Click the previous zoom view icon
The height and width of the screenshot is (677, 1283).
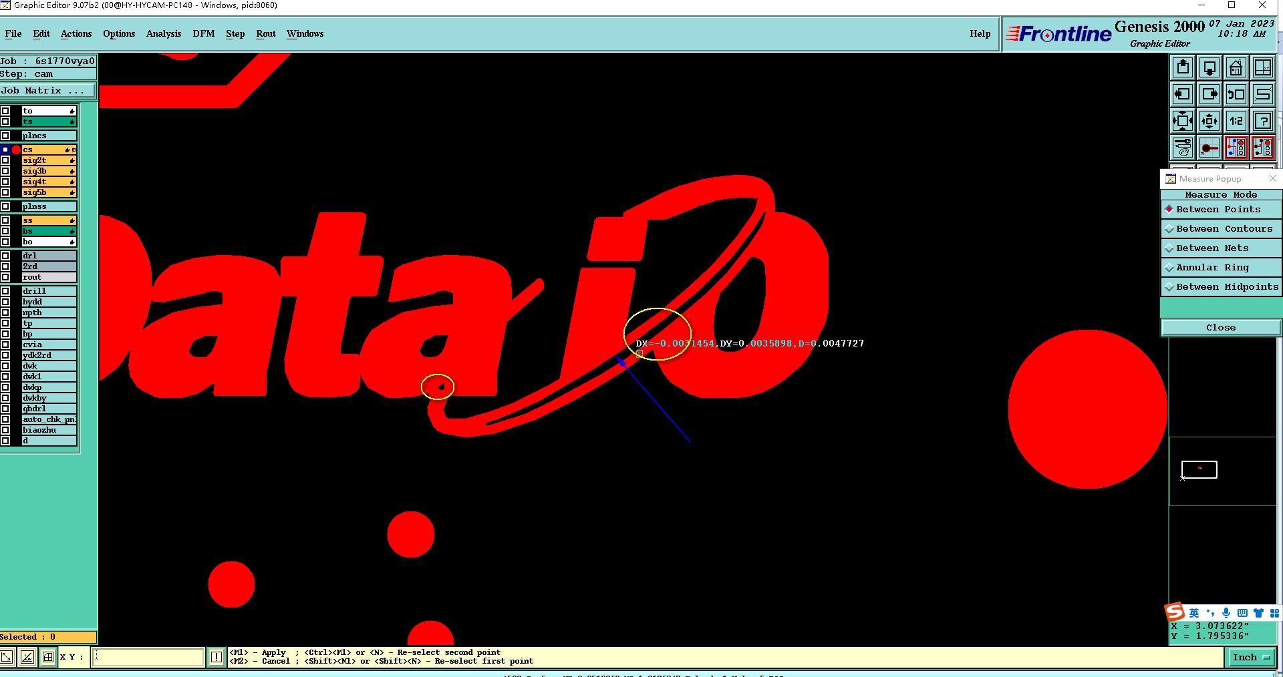1236,94
